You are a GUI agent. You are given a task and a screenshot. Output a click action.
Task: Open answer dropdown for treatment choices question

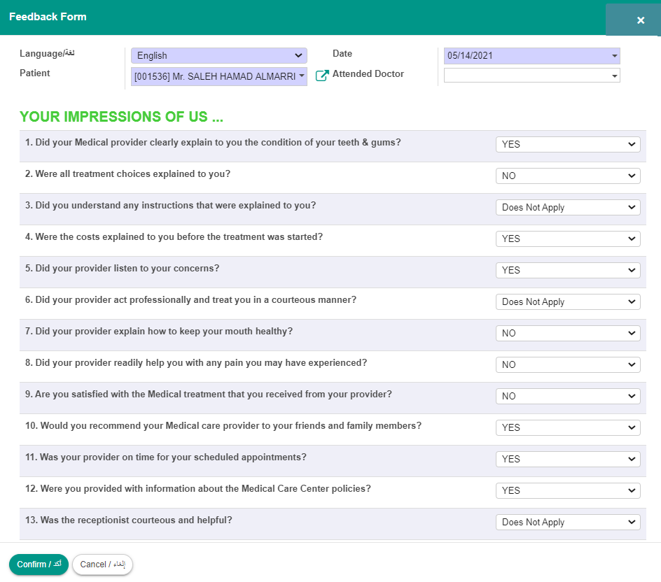pyautogui.click(x=568, y=176)
